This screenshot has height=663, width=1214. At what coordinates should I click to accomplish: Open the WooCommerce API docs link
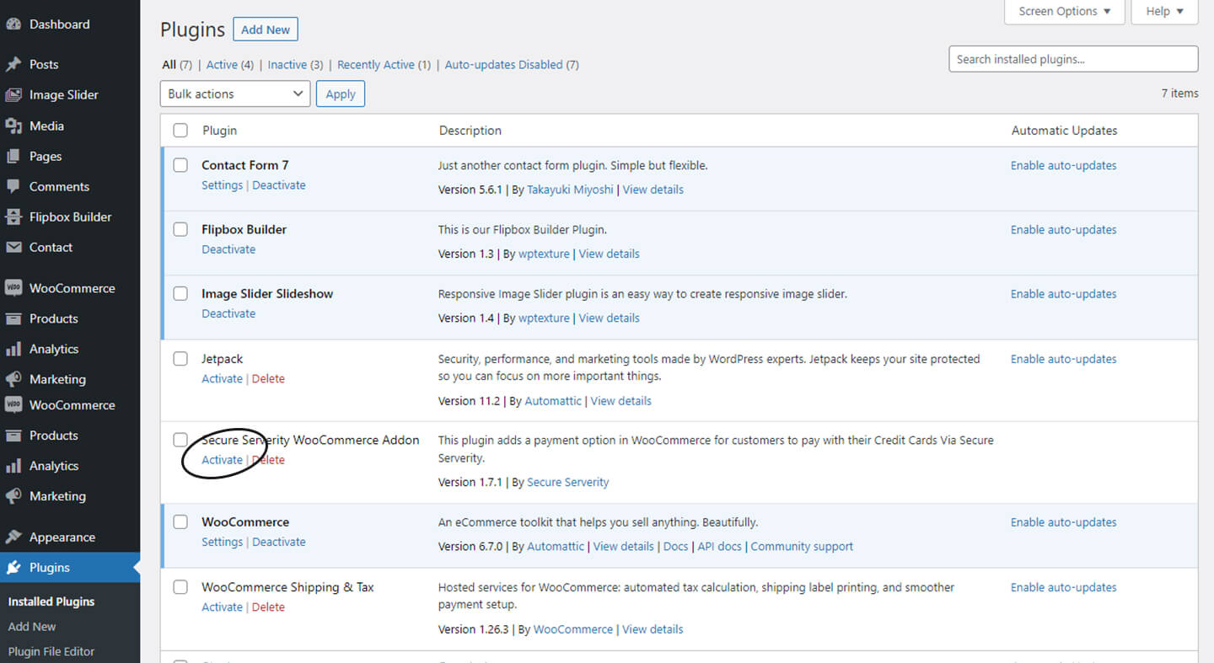tap(720, 547)
